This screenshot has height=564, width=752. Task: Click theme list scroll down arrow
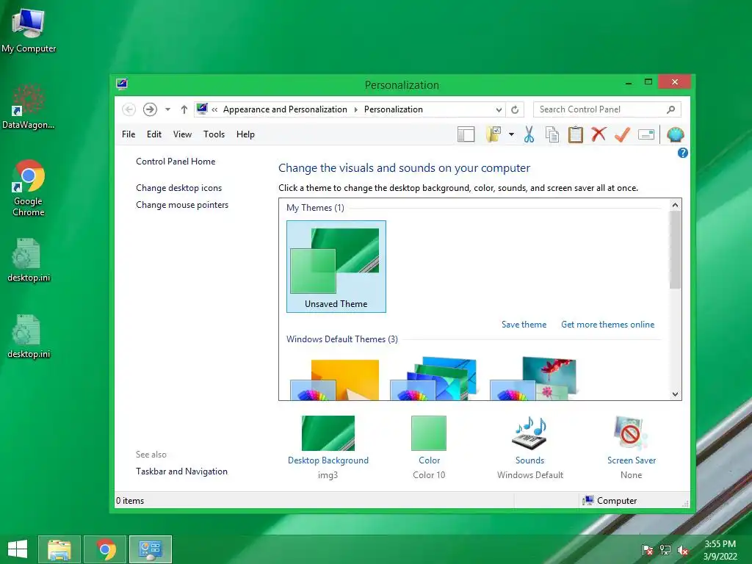pyautogui.click(x=676, y=394)
